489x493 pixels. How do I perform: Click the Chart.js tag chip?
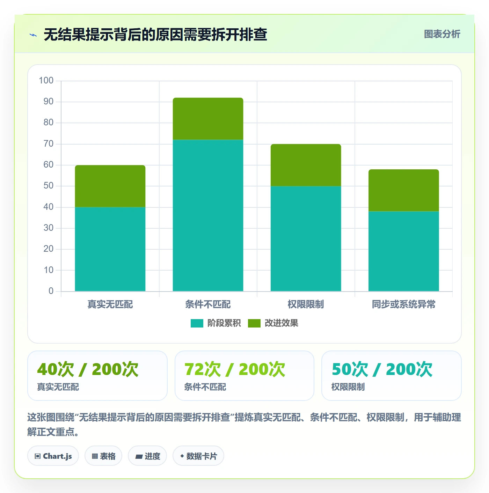53,456
